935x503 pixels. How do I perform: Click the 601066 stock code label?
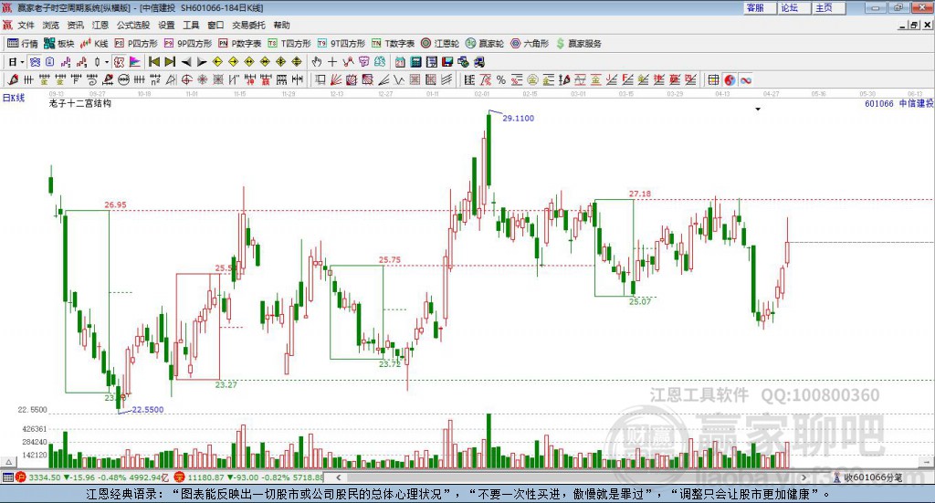click(x=879, y=104)
